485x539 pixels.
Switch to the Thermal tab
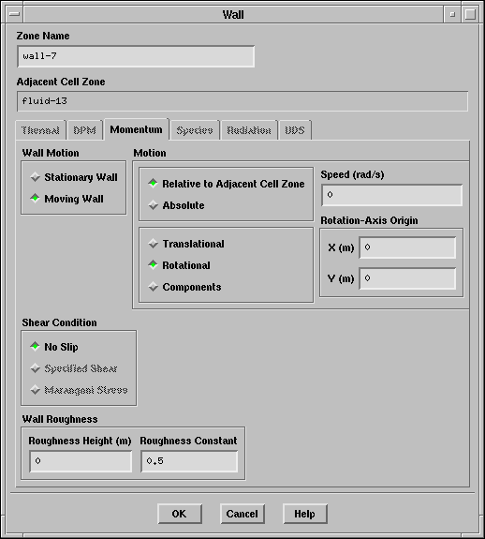(40, 130)
